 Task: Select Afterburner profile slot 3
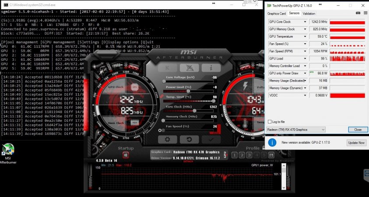[249, 155]
